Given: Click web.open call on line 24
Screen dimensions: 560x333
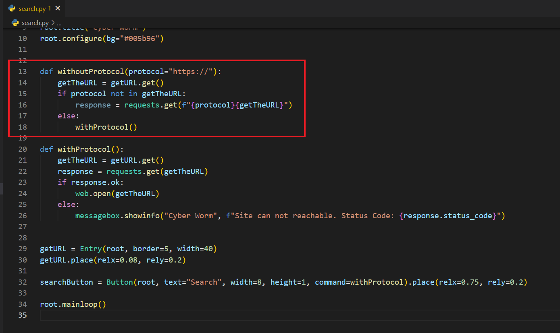Looking at the screenshot, I should 93,194.
